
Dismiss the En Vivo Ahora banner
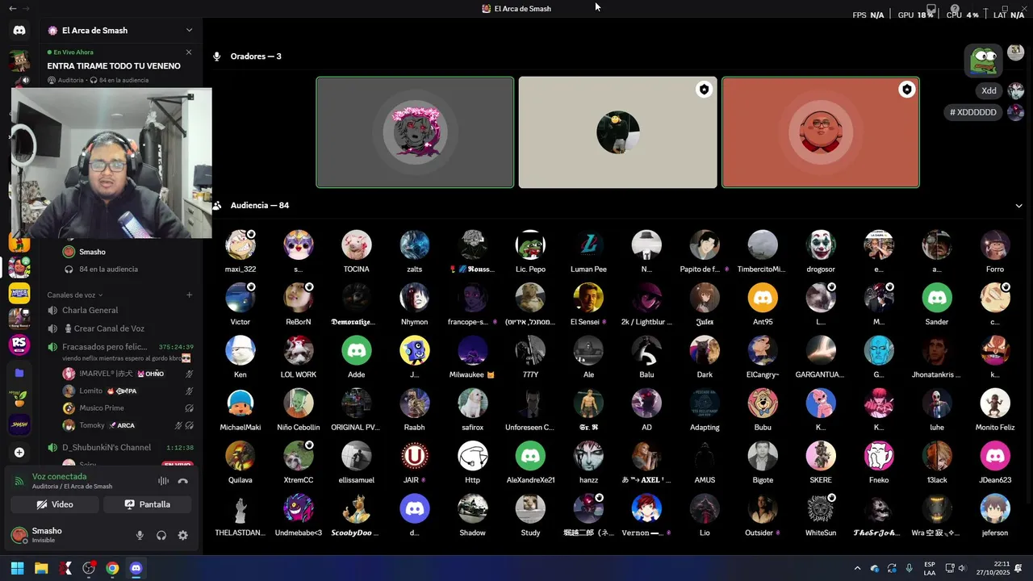click(x=189, y=52)
